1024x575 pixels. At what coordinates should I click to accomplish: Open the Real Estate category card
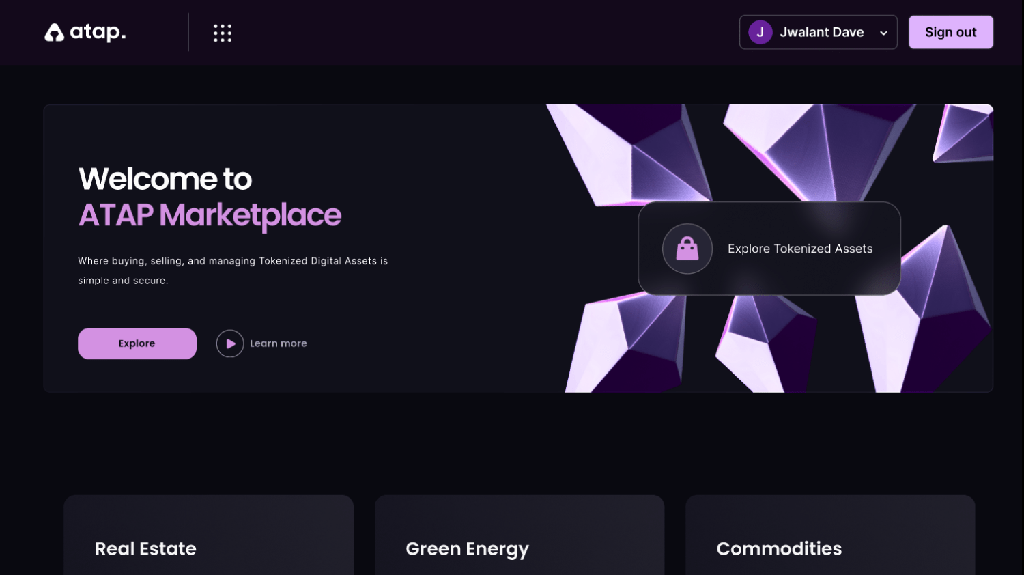click(209, 535)
